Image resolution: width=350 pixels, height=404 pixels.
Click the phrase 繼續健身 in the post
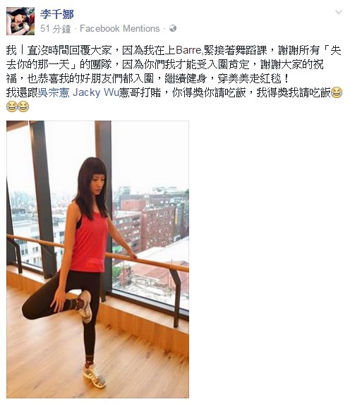pyautogui.click(x=185, y=78)
